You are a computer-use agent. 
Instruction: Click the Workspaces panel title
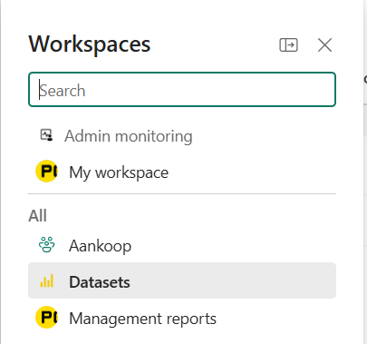pos(90,44)
